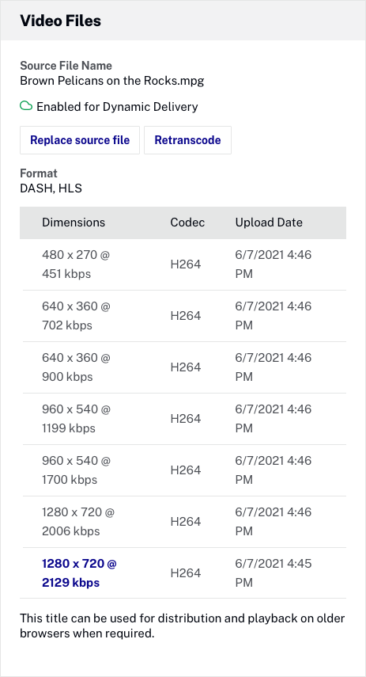Select the 1280 x 720 @ 2006 kbps row
The image size is (366, 677).
pos(183,522)
